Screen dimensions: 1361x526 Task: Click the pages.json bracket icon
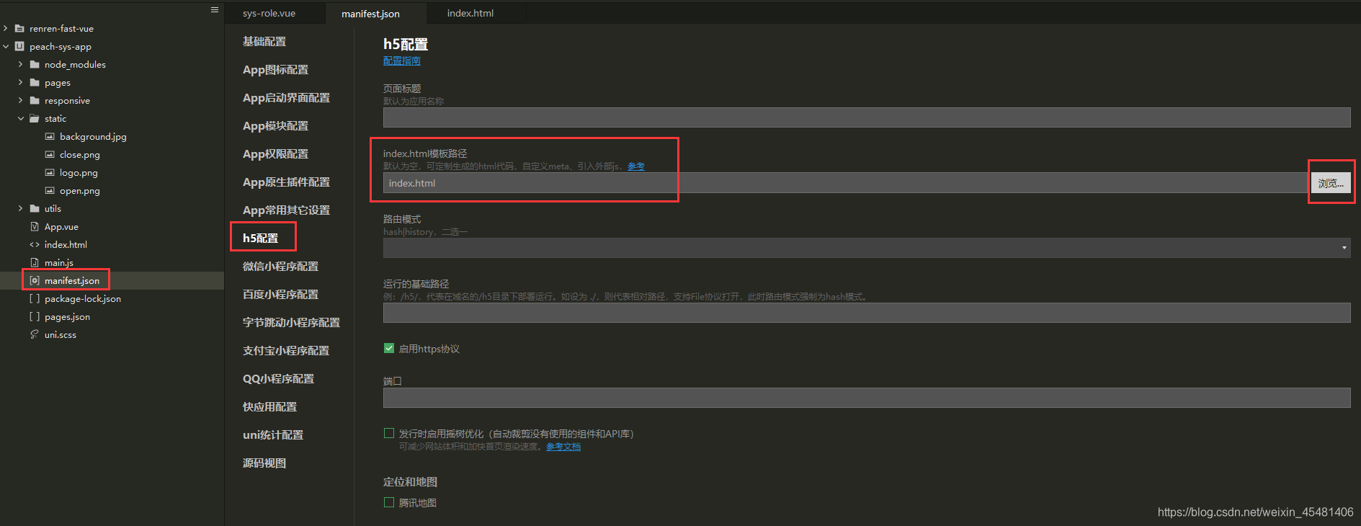tap(35, 317)
